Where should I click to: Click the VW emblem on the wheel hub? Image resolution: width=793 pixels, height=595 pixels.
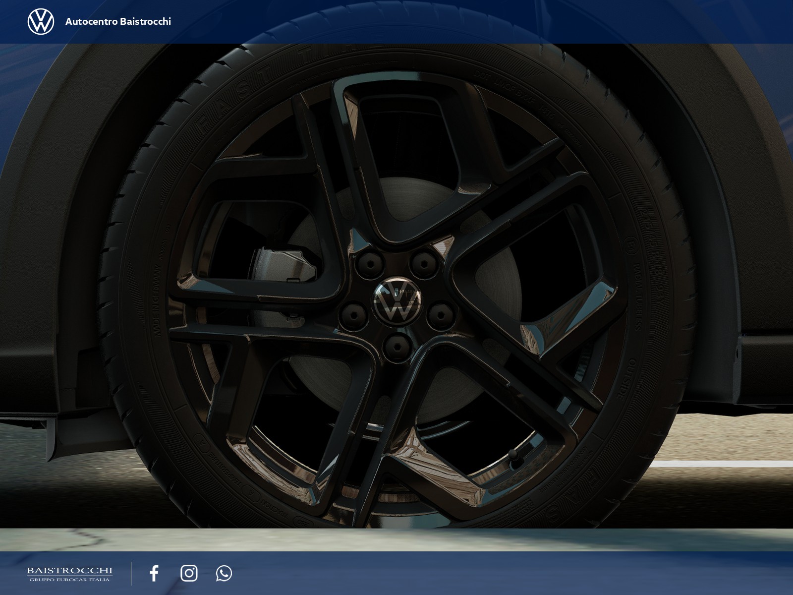(397, 301)
